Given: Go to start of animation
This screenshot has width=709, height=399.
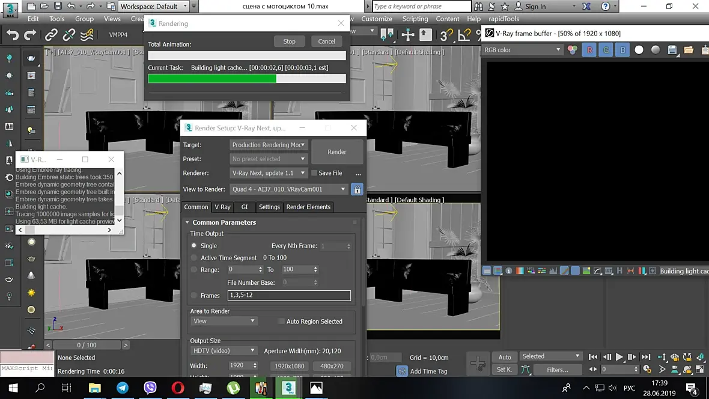Looking at the screenshot, I should (x=593, y=357).
